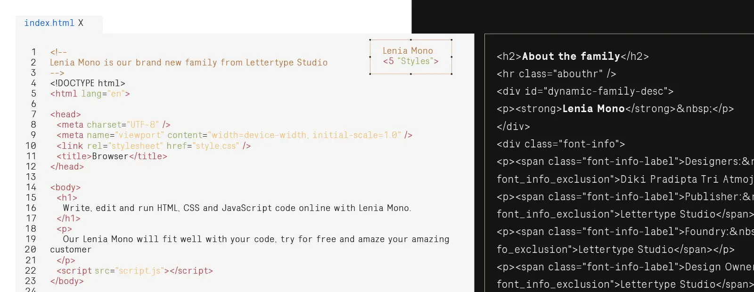
Task: Click the opening '<h1>' tag
Action: click(67, 197)
